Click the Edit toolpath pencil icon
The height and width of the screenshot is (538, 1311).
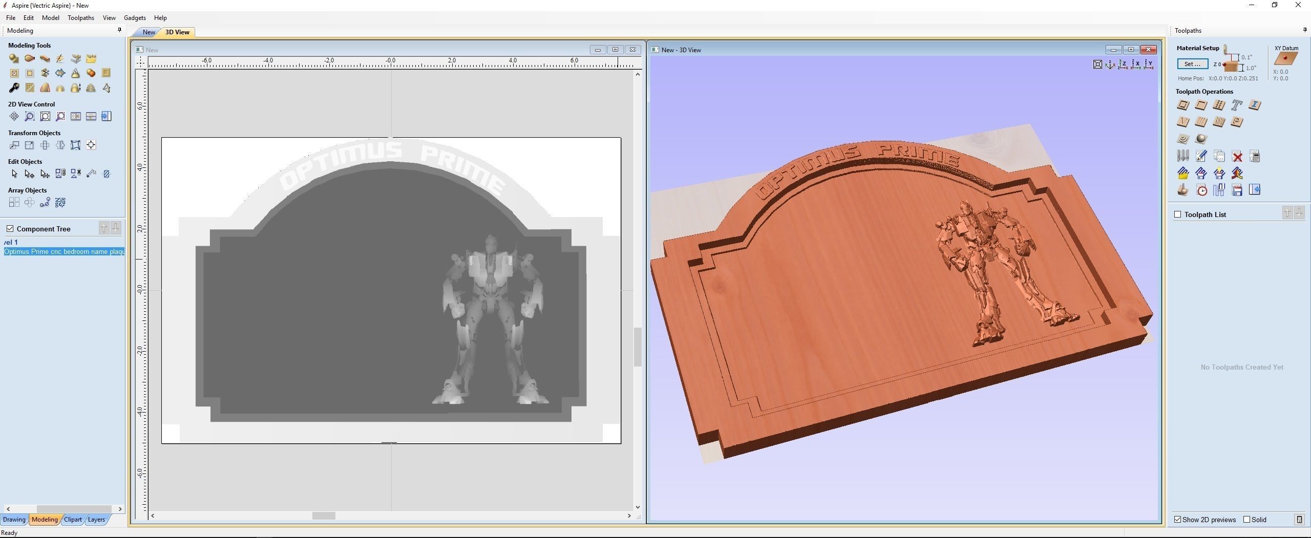coord(1201,156)
